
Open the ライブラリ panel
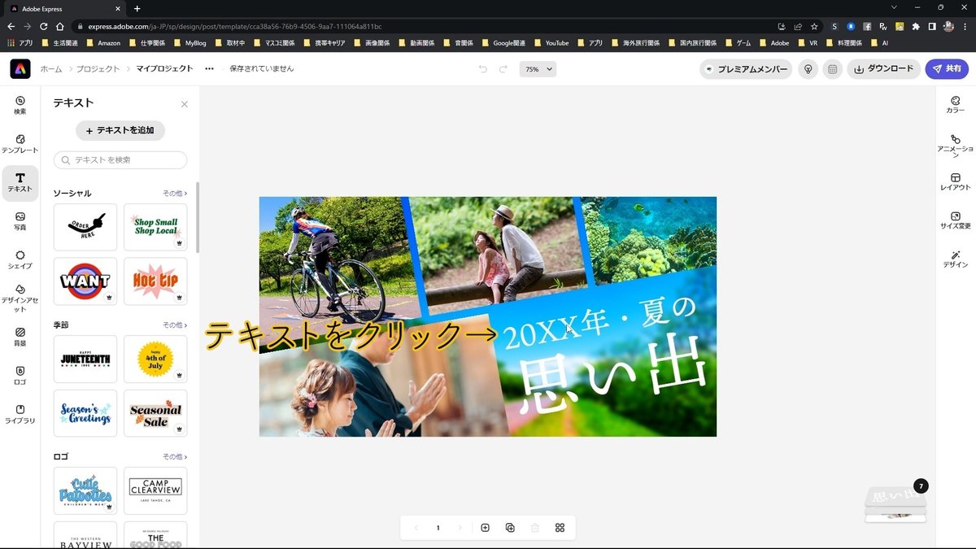tap(20, 414)
